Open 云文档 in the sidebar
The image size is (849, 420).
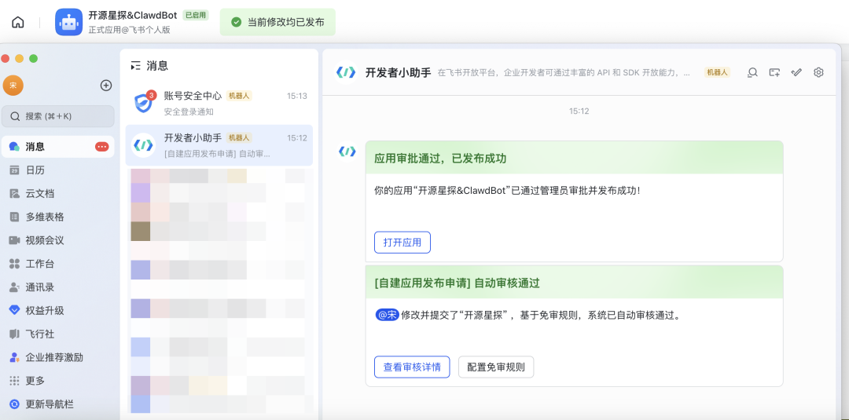(x=58, y=193)
